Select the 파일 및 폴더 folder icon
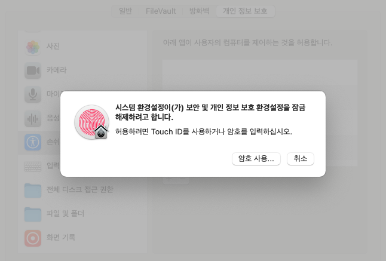The image size is (386, 261). pyautogui.click(x=33, y=214)
